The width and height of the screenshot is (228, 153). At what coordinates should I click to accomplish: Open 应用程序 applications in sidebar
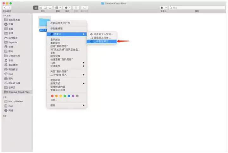click(11, 38)
